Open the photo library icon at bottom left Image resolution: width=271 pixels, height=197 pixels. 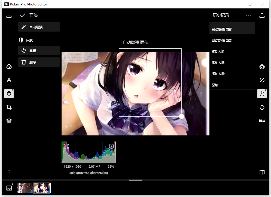(x=9, y=188)
